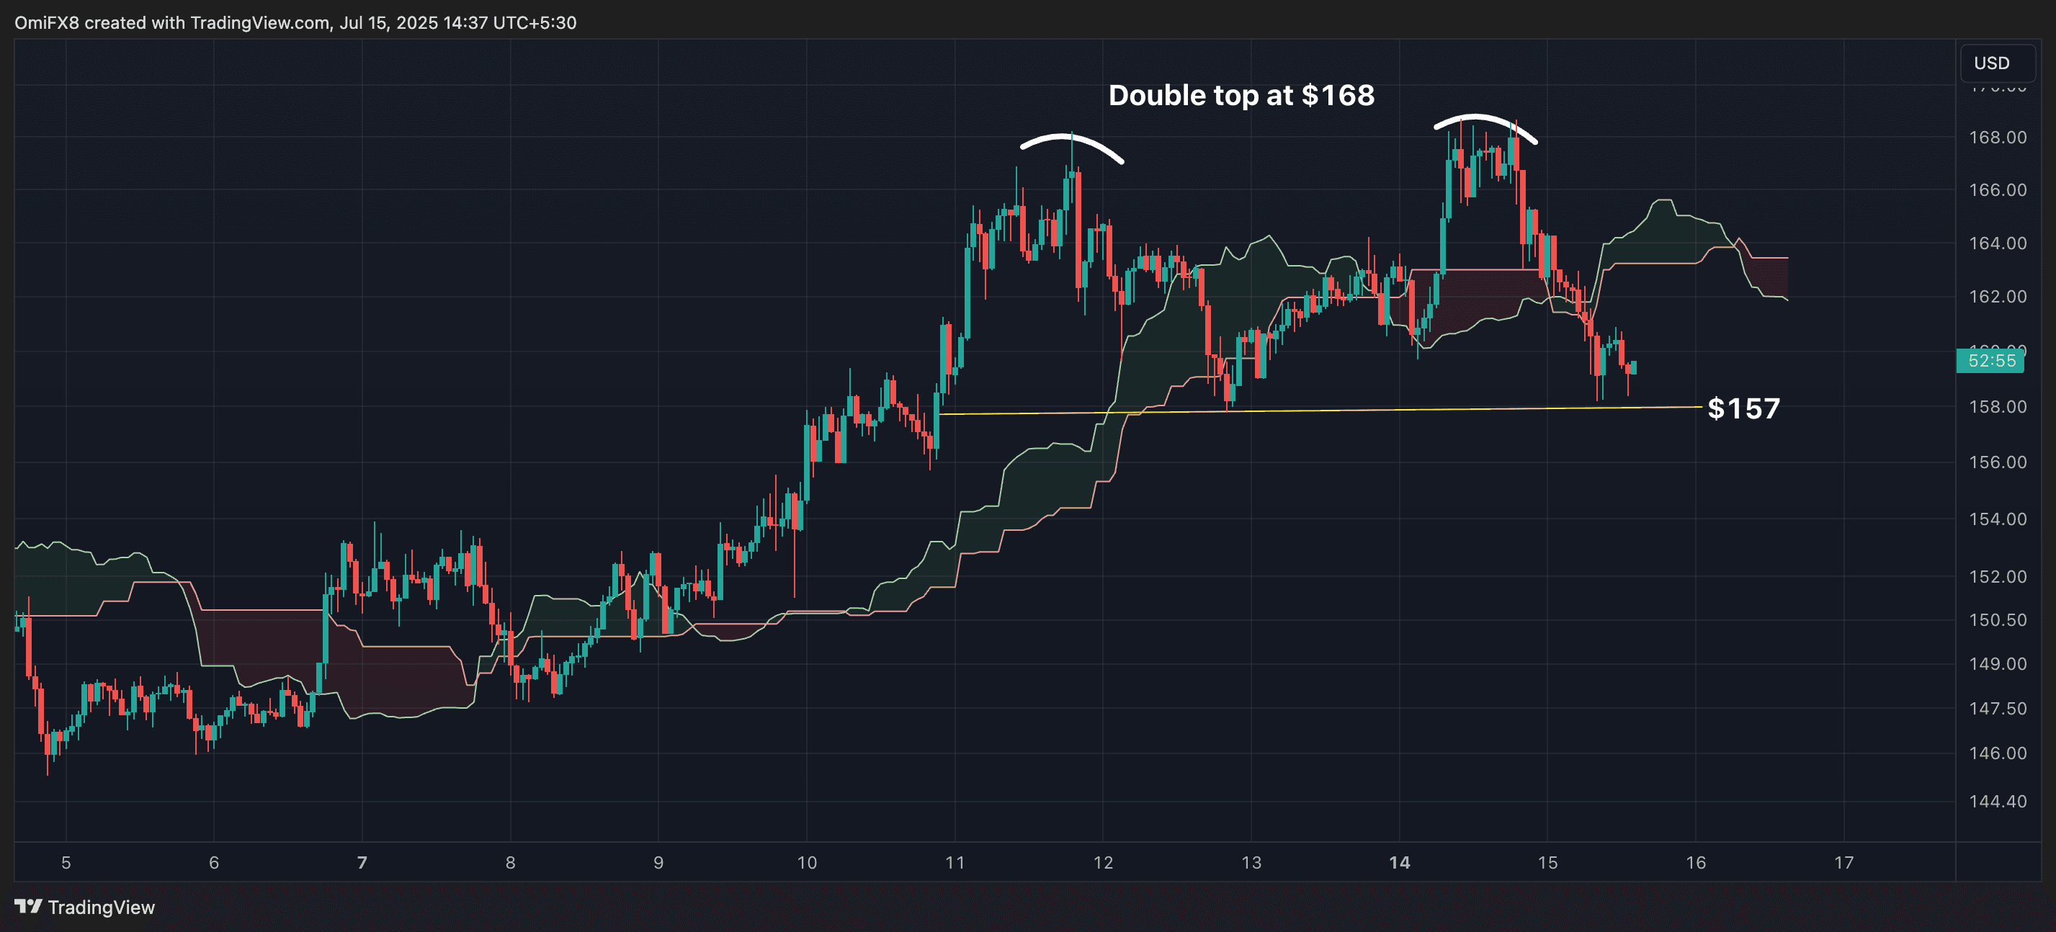2056x932 pixels.
Task: Click the TradingView brand text link
Action: [x=101, y=908]
